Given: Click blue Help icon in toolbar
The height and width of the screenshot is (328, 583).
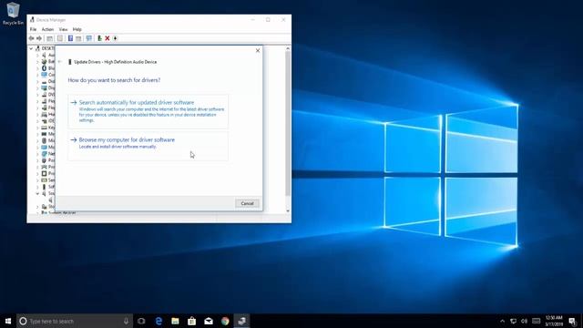Looking at the screenshot, I should coord(70,38).
